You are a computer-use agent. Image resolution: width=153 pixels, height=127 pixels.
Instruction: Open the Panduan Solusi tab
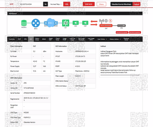pyautogui.click(x=126, y=39)
